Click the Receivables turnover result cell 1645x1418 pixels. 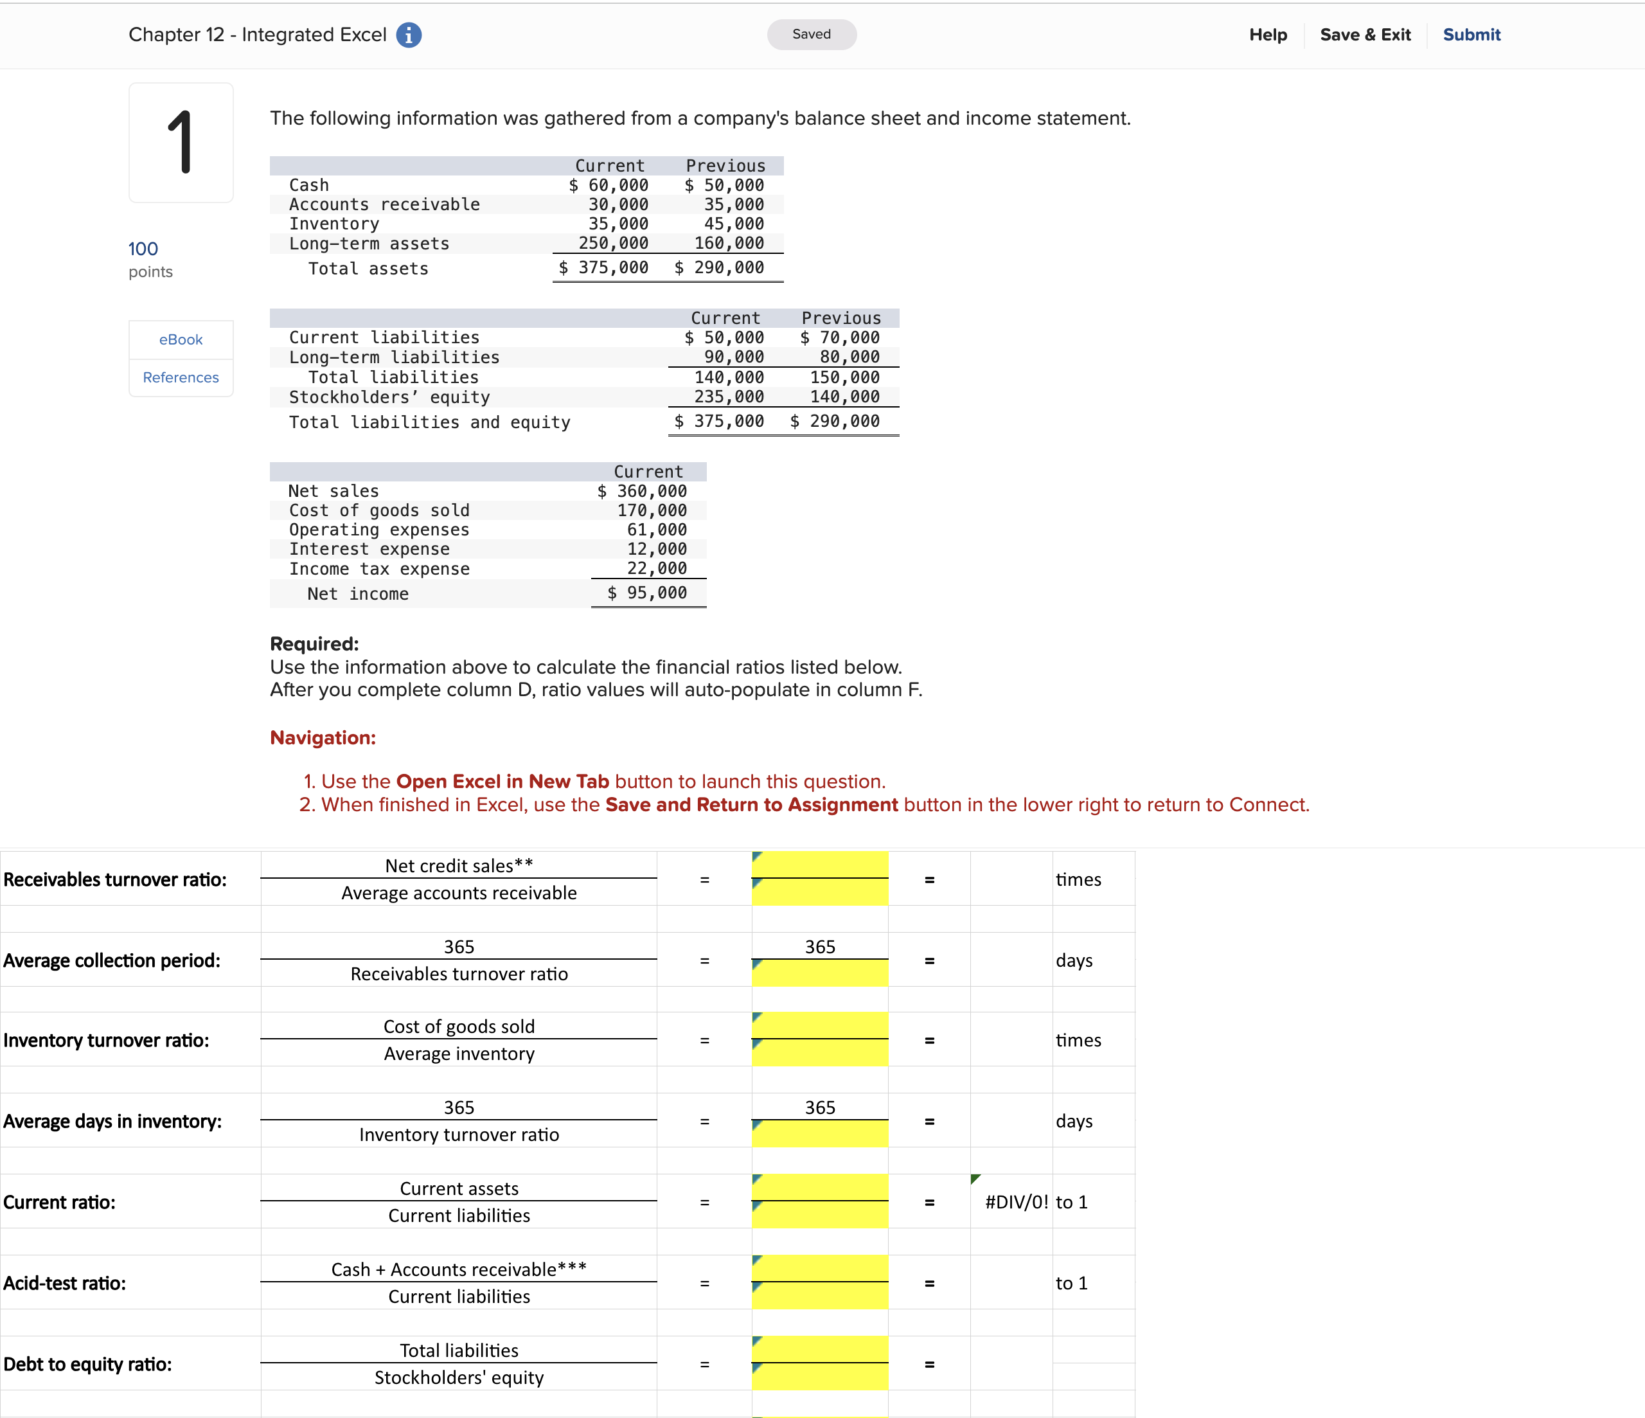[x=1011, y=879]
